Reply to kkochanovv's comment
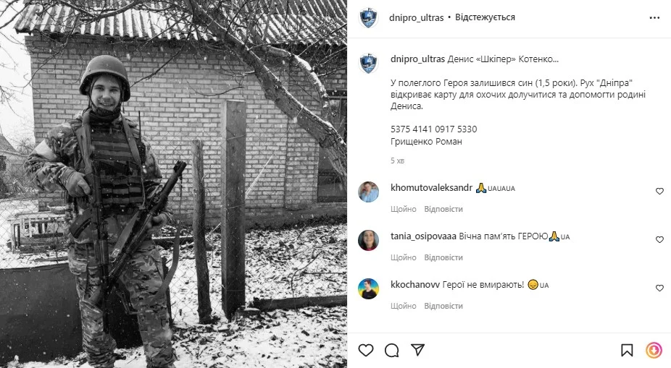Screen dimensions: 671x368 tap(443, 306)
